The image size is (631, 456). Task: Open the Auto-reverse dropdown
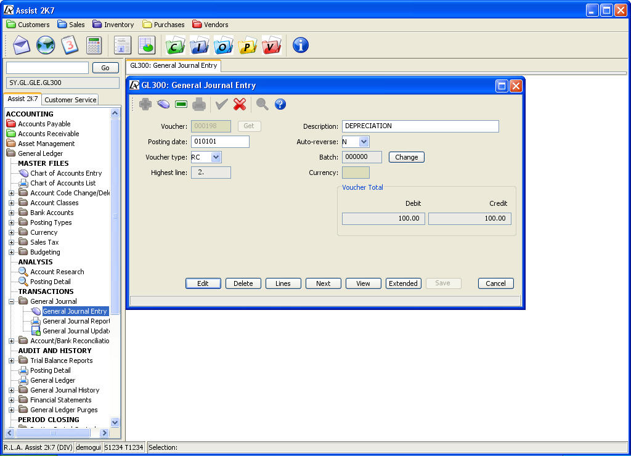pos(364,142)
